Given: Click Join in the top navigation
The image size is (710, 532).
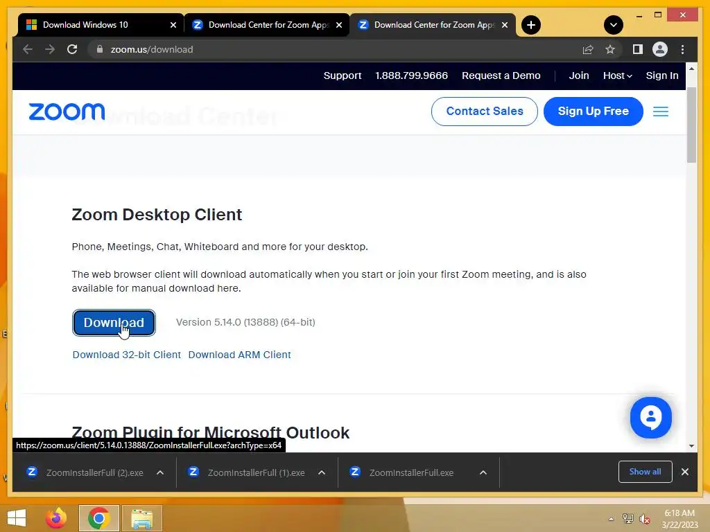Looking at the screenshot, I should coord(579,76).
